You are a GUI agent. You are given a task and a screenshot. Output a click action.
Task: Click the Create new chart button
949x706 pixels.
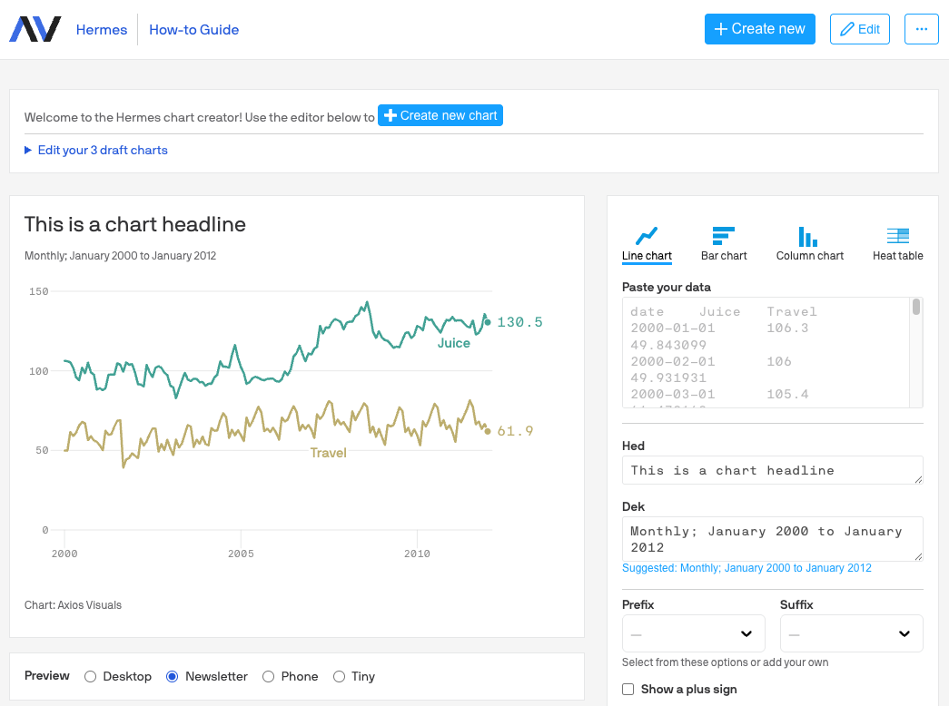tap(440, 115)
